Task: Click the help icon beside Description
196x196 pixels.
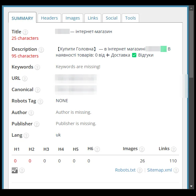Action: point(41,50)
